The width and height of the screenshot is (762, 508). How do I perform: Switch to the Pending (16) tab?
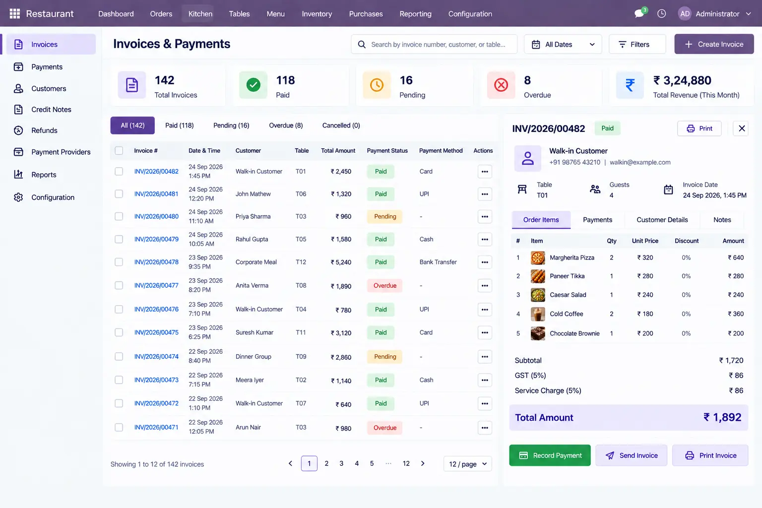click(231, 126)
